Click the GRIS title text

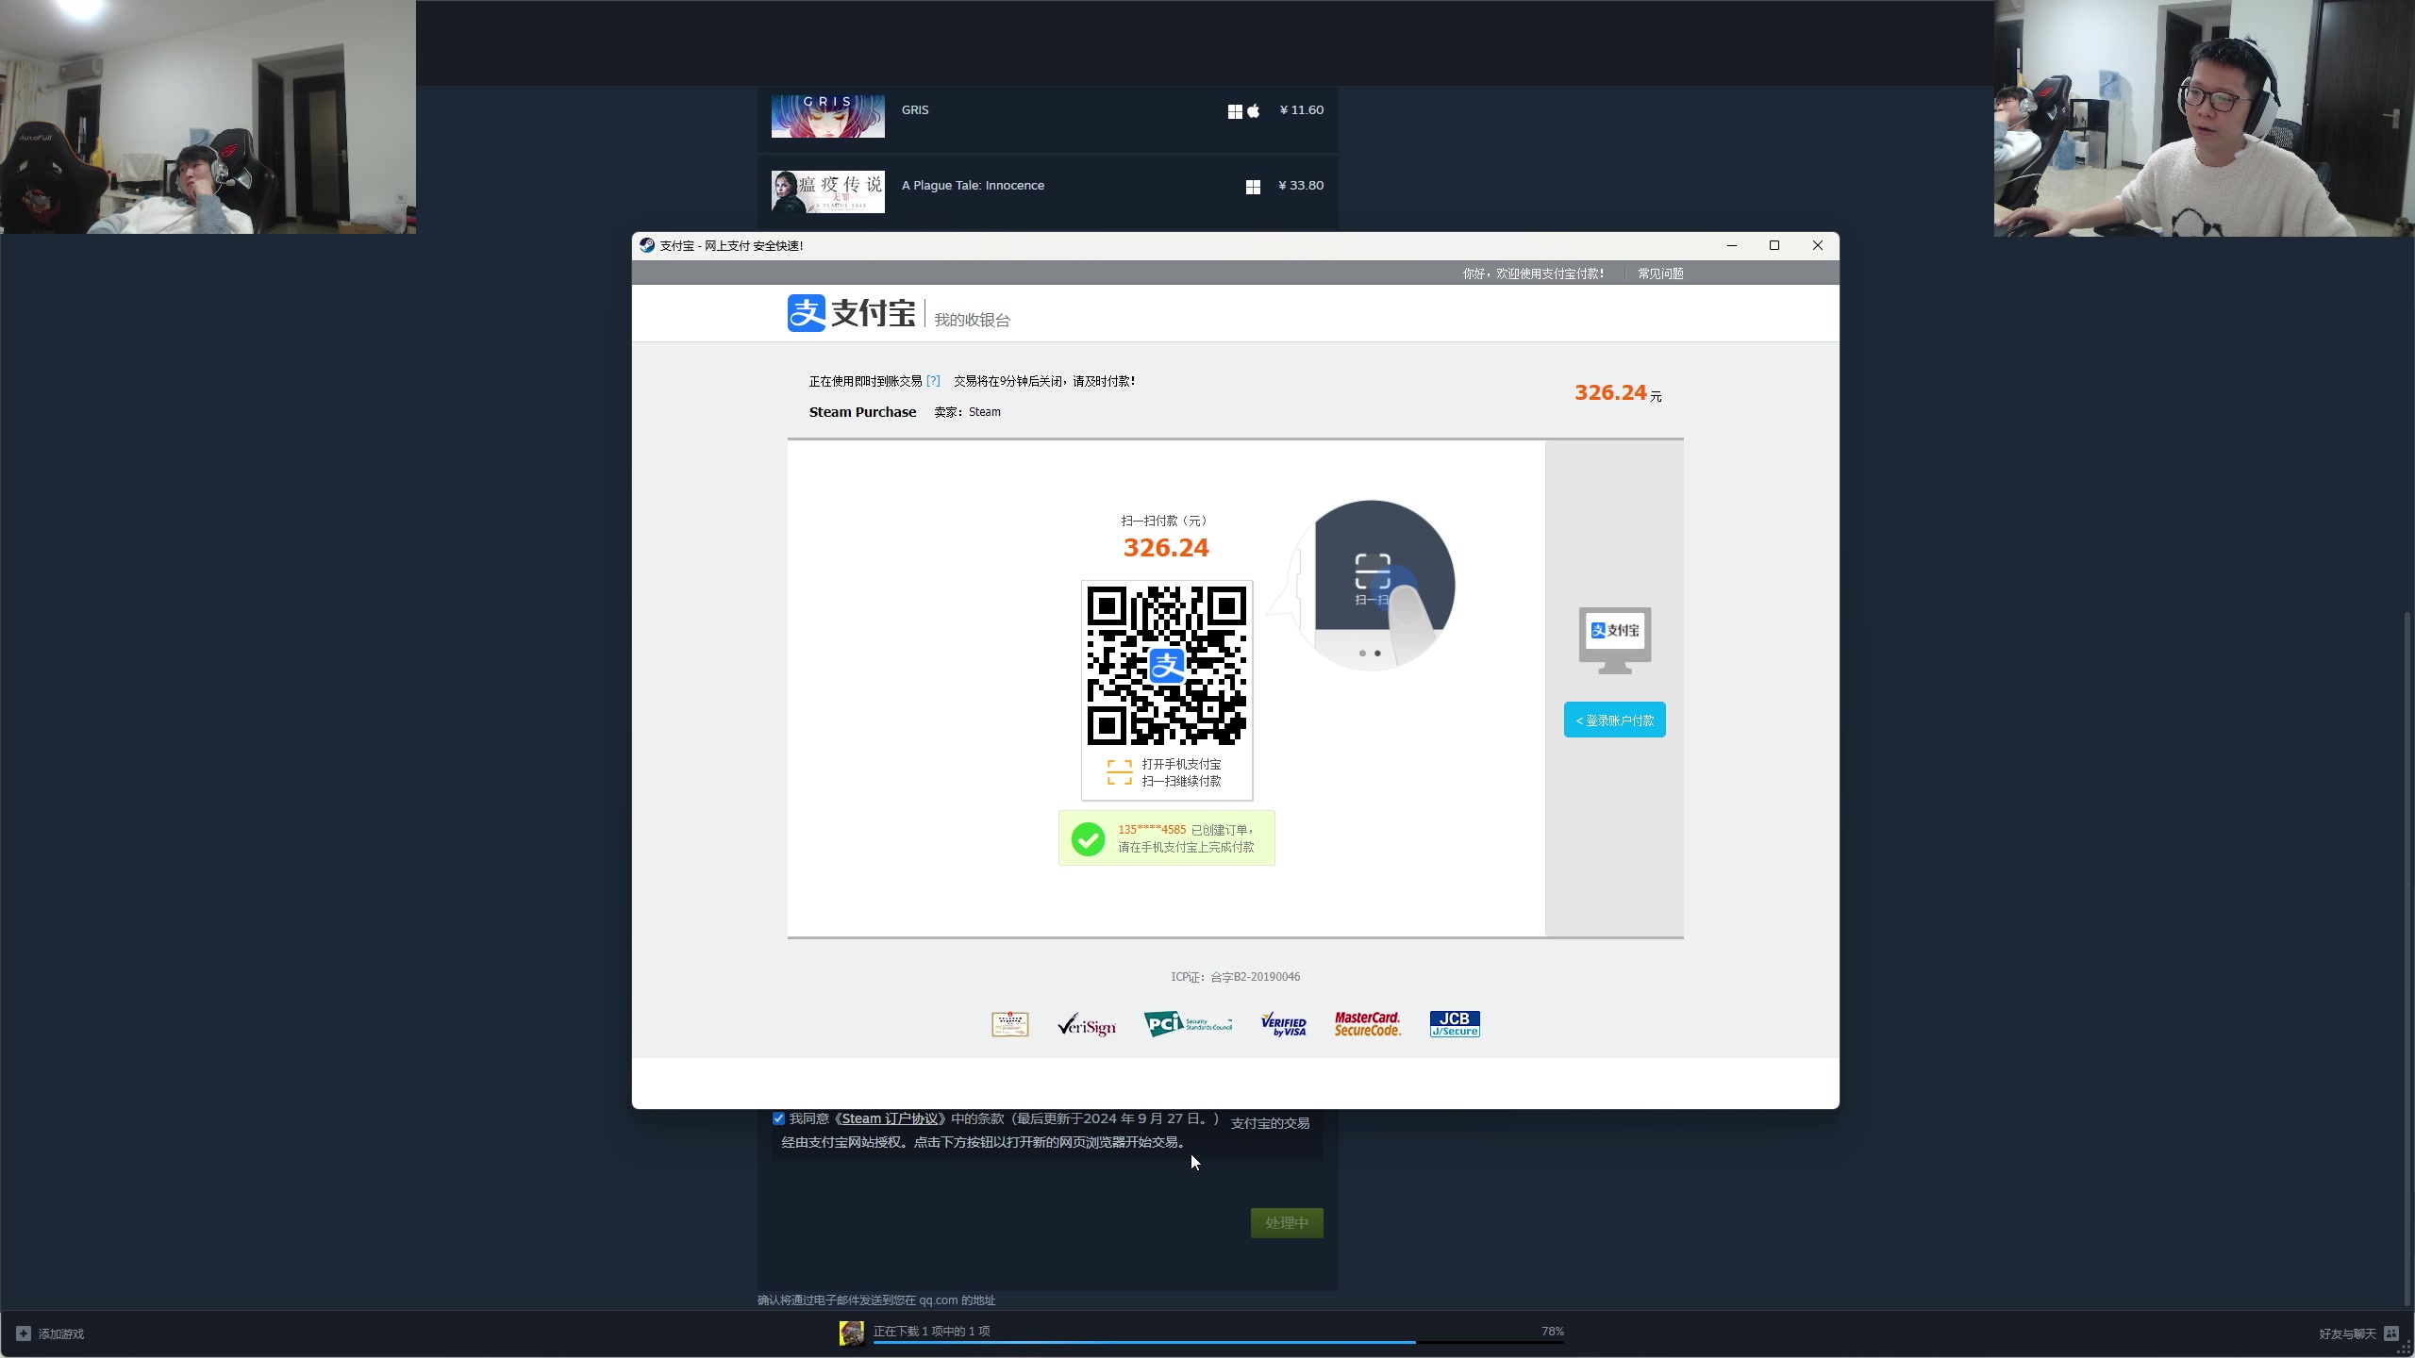(x=915, y=110)
